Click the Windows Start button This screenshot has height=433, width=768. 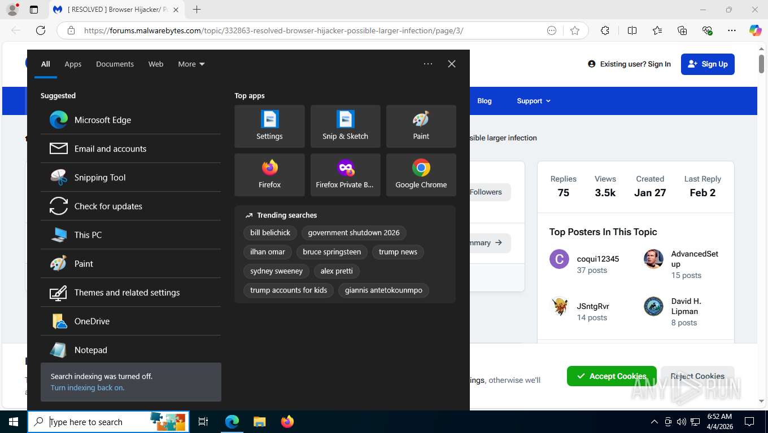click(14, 422)
